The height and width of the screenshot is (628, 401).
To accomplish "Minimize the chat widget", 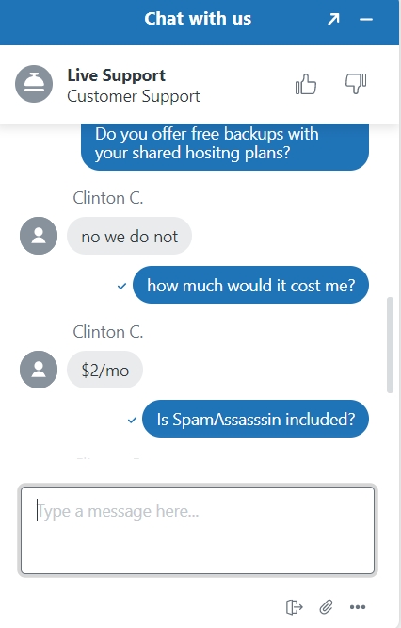I will pos(366,19).
